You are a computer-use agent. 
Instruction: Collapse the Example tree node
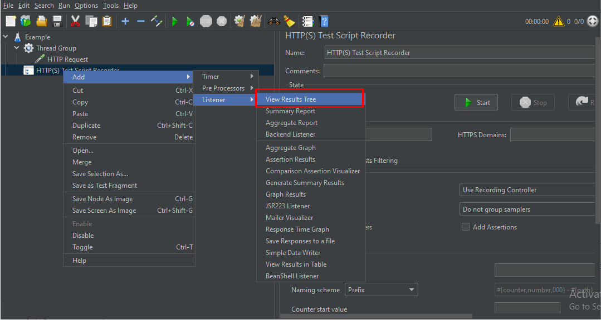(x=6, y=37)
